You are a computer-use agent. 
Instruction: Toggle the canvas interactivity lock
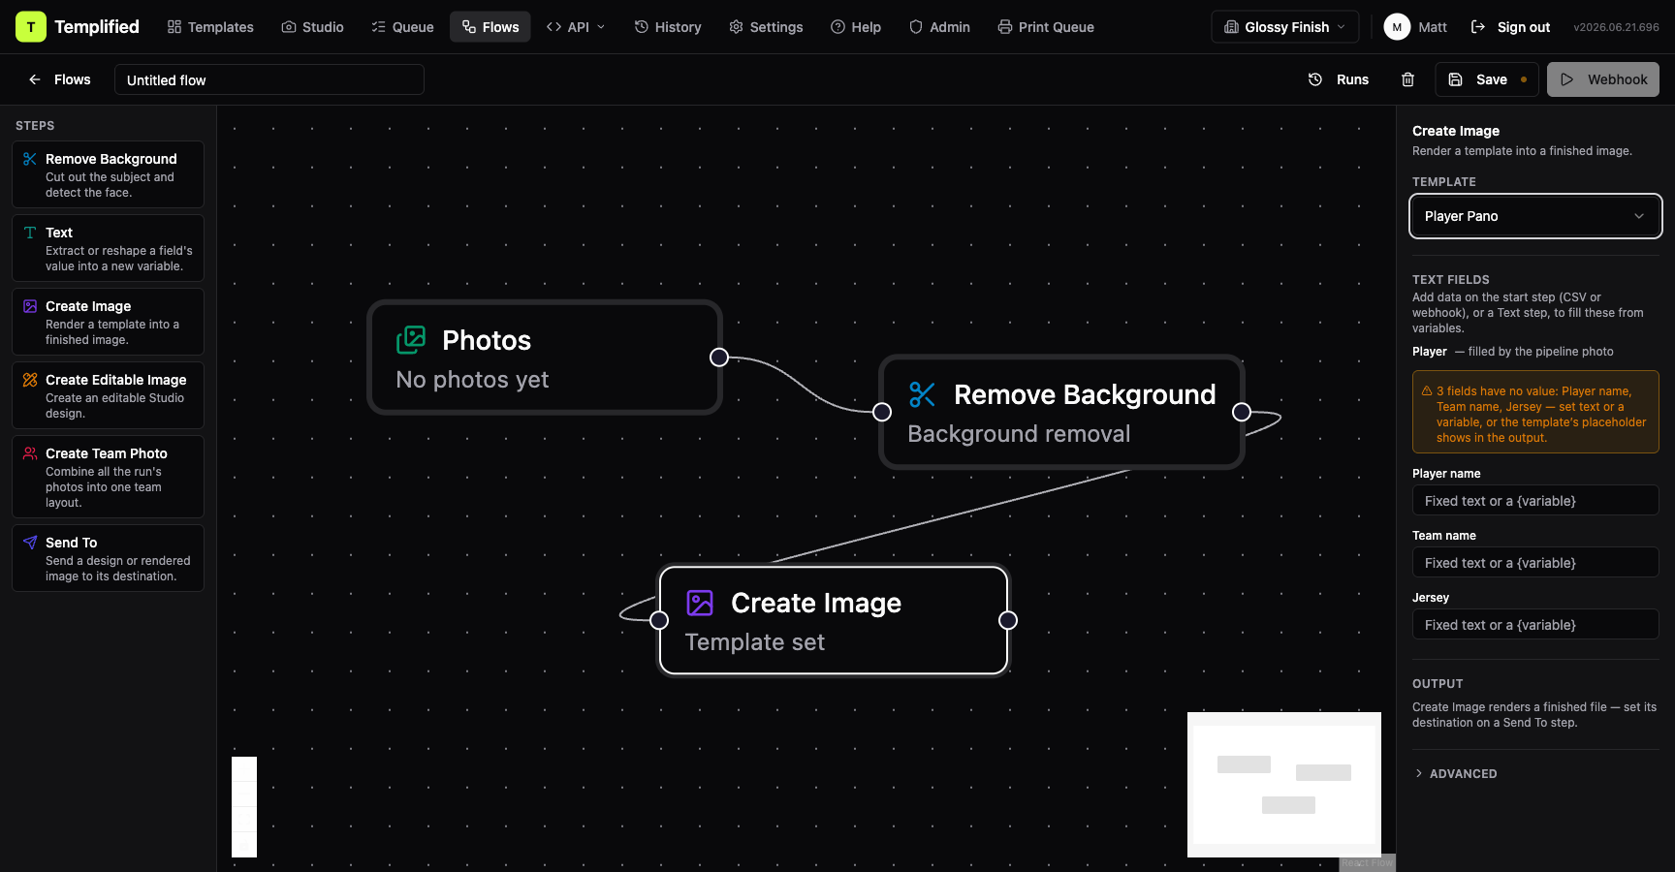point(244,845)
